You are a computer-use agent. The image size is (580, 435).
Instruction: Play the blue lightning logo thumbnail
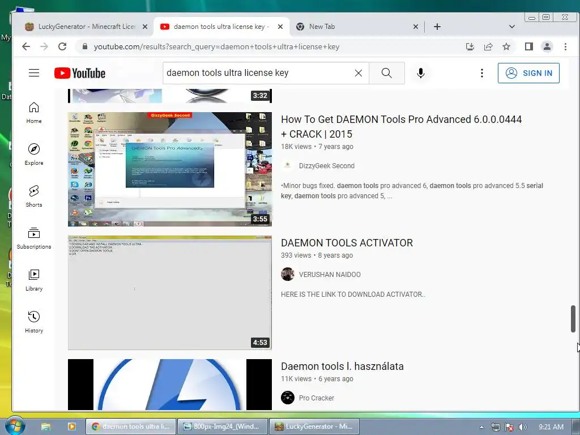(170, 385)
